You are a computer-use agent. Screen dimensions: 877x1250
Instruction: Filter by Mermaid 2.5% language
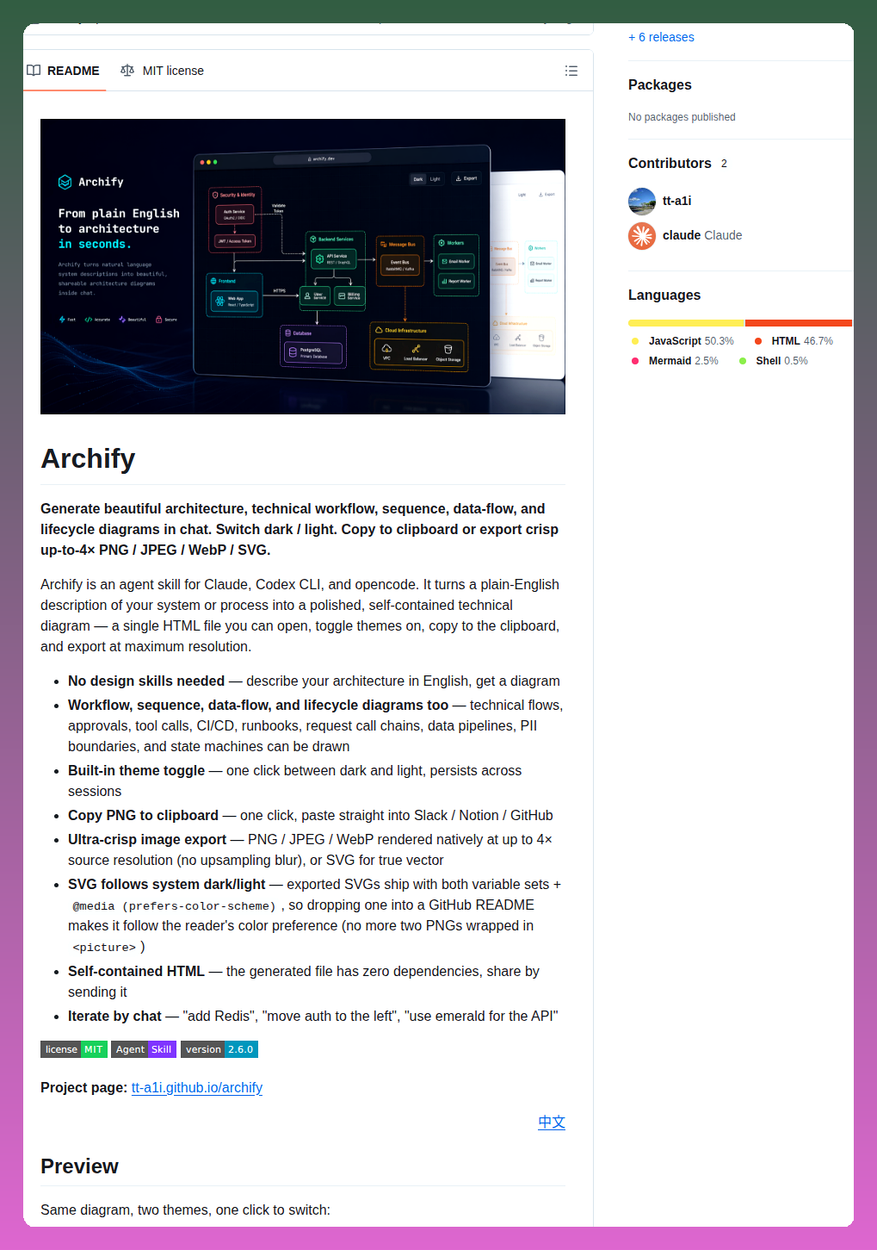tap(675, 361)
